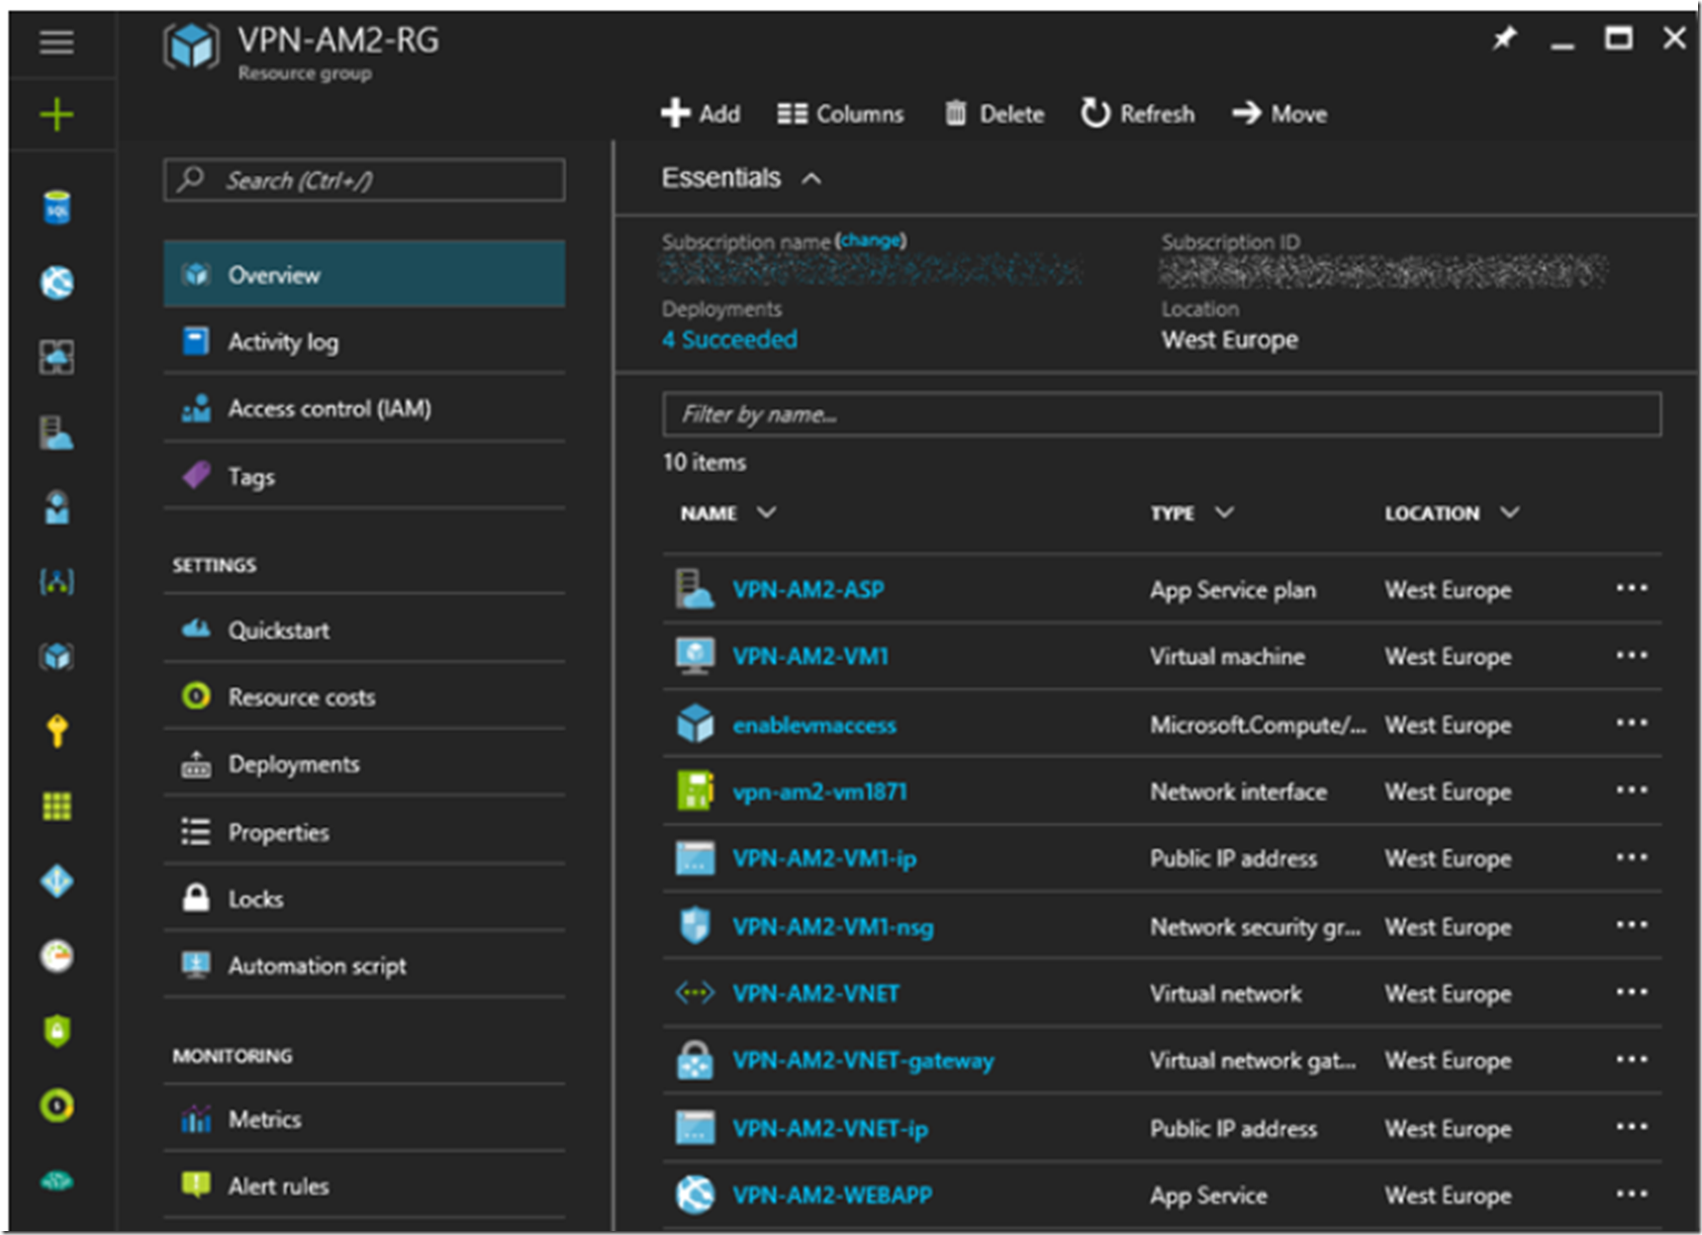
Task: Open the green shield Security icon in sidebar
Action: [x=57, y=1031]
